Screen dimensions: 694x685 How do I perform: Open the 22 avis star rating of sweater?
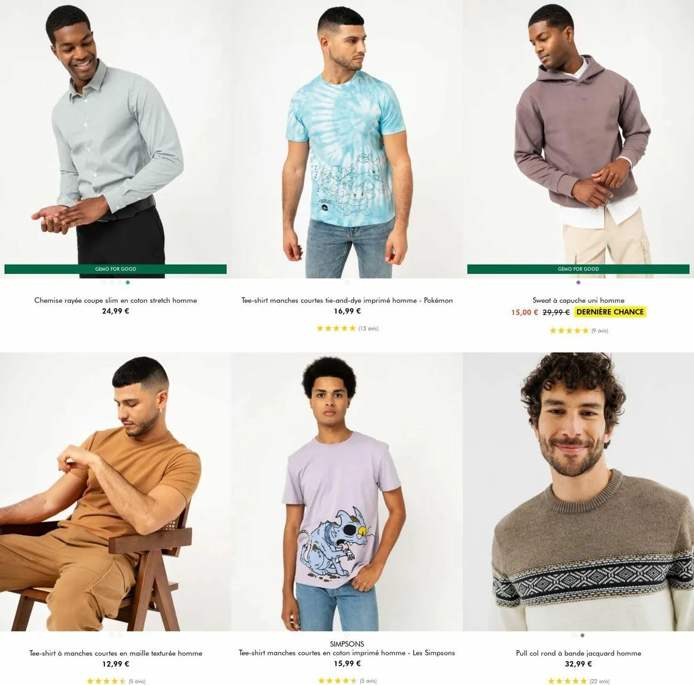tap(579, 681)
